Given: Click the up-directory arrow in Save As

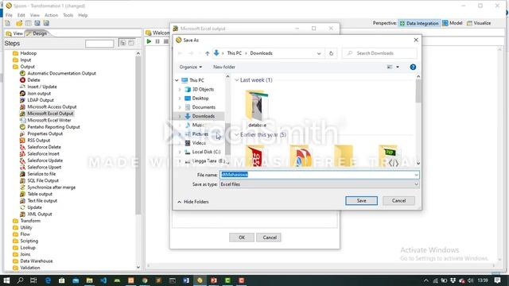Looking at the screenshot, I should [207, 53].
